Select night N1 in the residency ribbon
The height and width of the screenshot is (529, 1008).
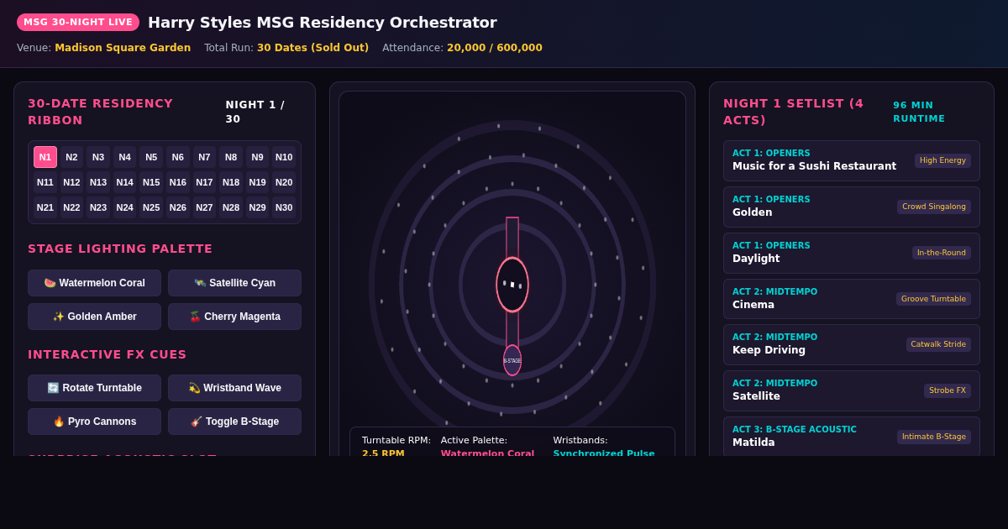click(x=45, y=157)
